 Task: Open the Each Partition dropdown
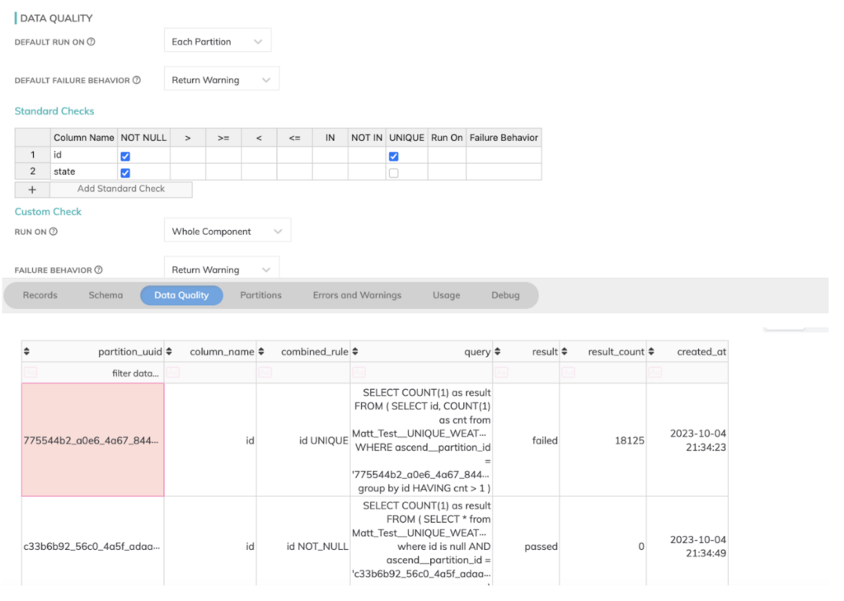[218, 41]
